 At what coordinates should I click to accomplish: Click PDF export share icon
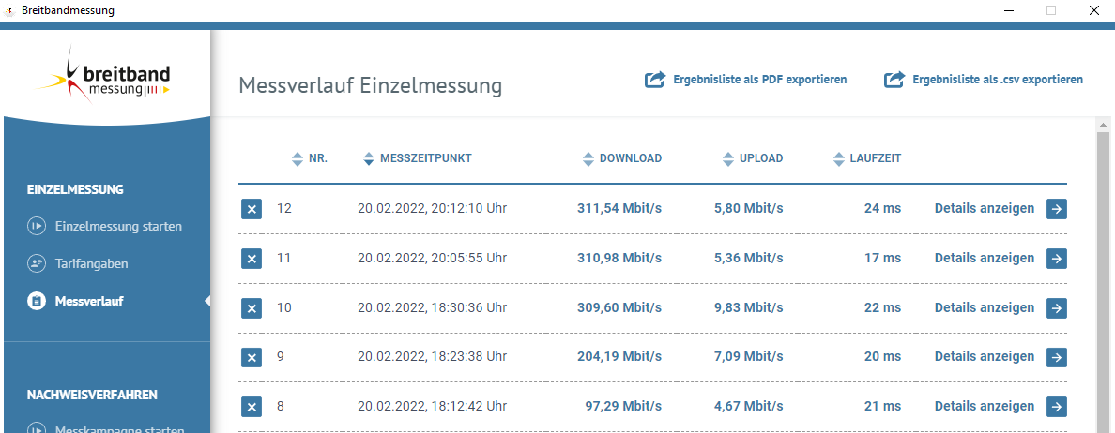655,80
